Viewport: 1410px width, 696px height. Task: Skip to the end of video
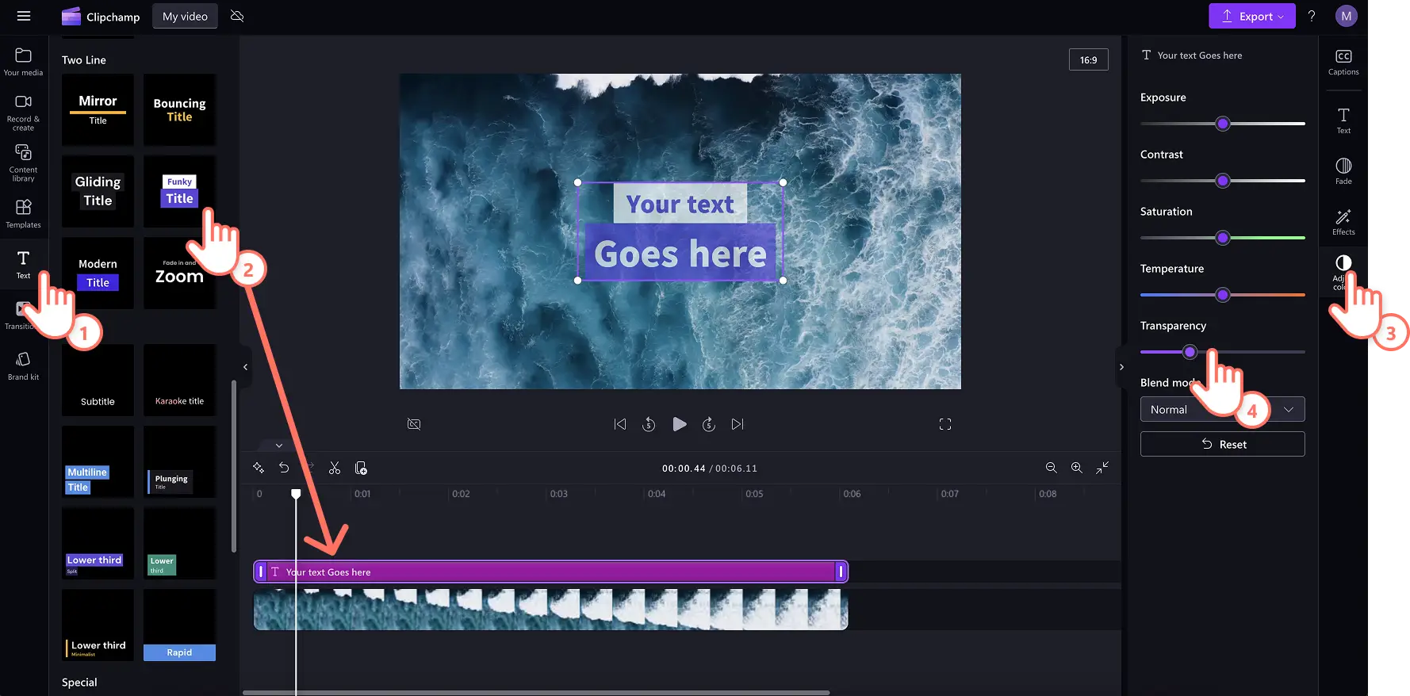point(738,424)
